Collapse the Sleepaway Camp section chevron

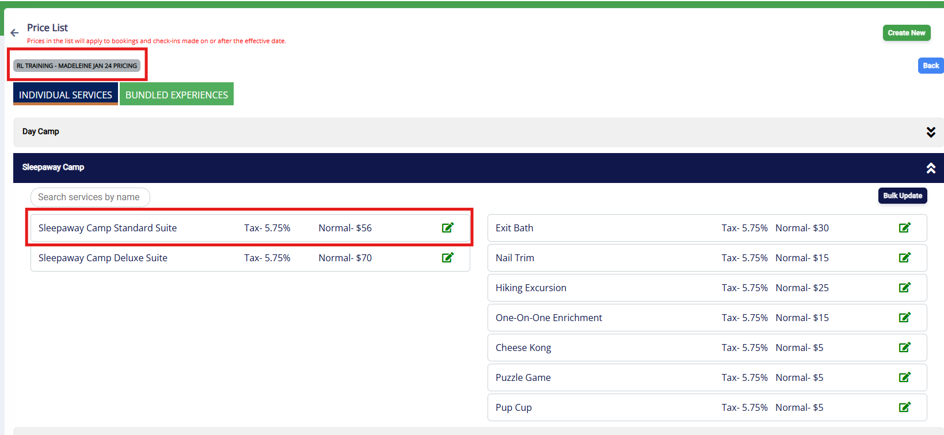pyautogui.click(x=931, y=168)
